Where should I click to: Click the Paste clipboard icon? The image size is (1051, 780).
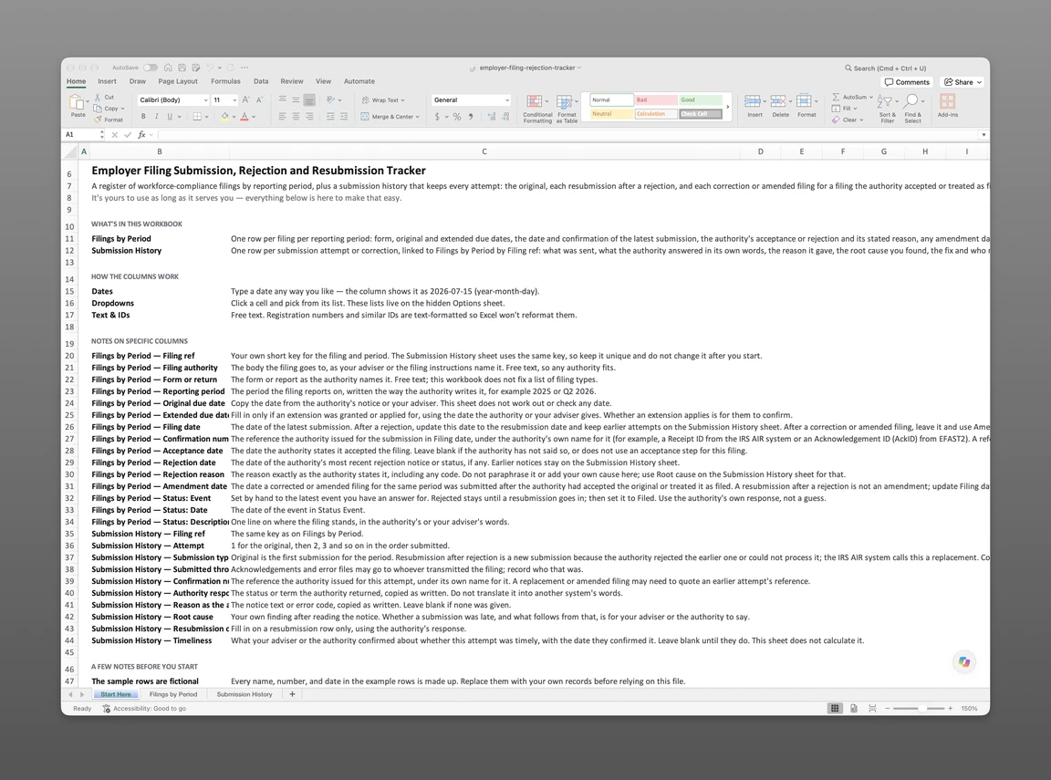click(x=78, y=102)
